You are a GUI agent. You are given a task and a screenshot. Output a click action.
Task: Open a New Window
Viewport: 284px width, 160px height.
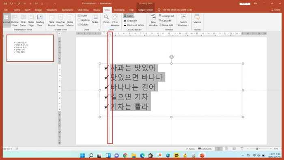(153, 20)
